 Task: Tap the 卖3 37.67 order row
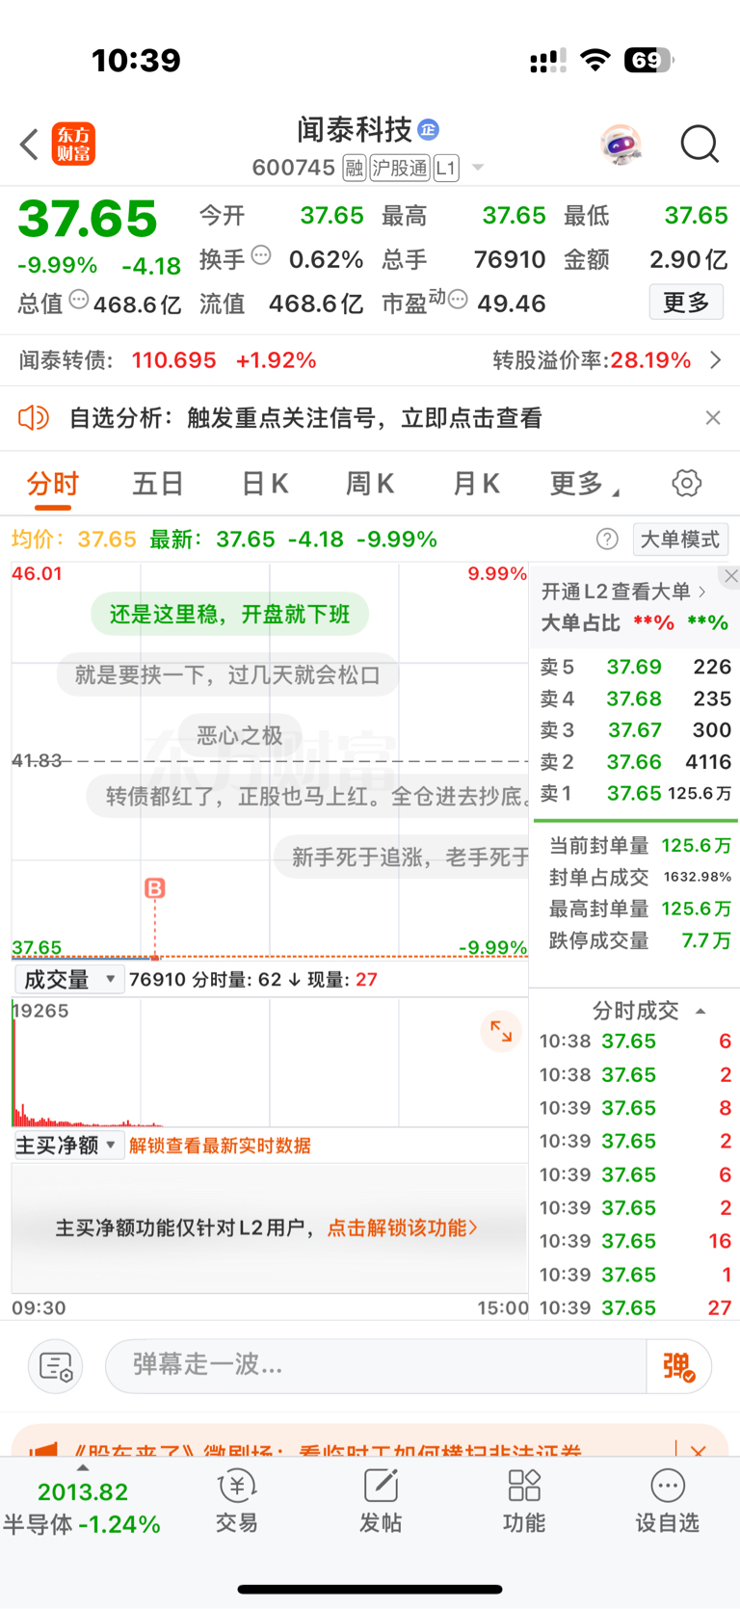tap(636, 730)
